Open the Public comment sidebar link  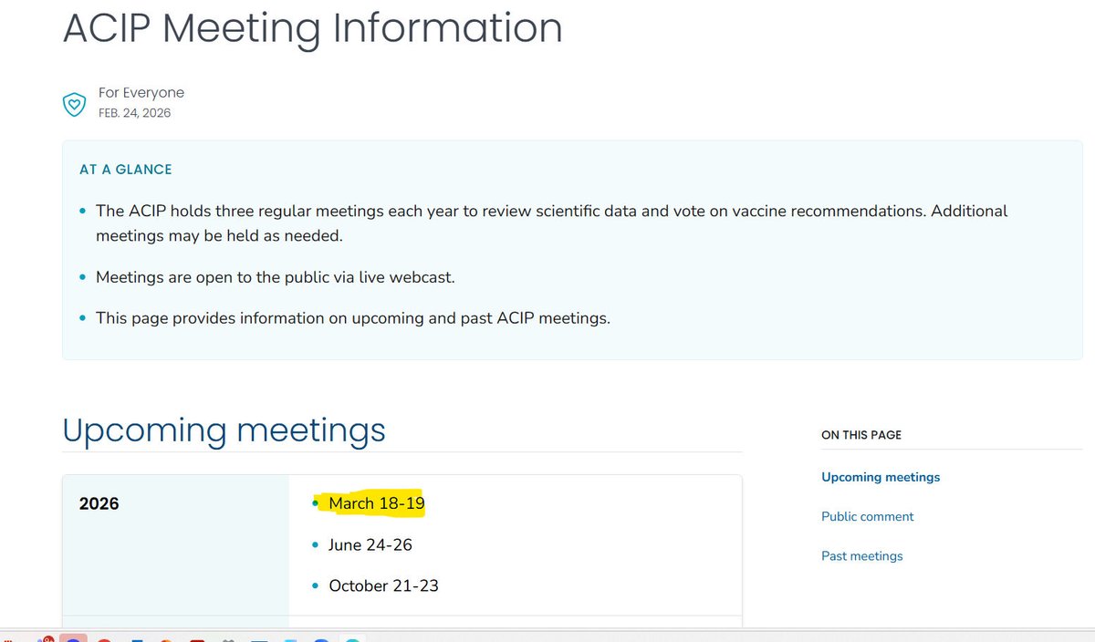pyautogui.click(x=867, y=516)
